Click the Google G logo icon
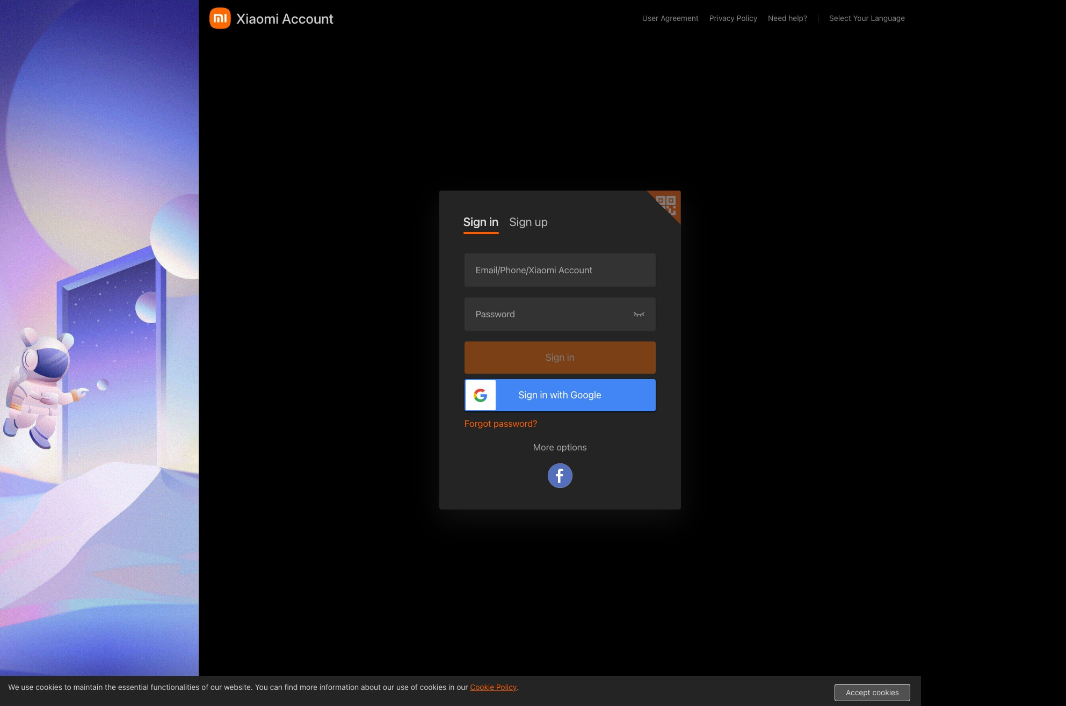 pyautogui.click(x=481, y=395)
